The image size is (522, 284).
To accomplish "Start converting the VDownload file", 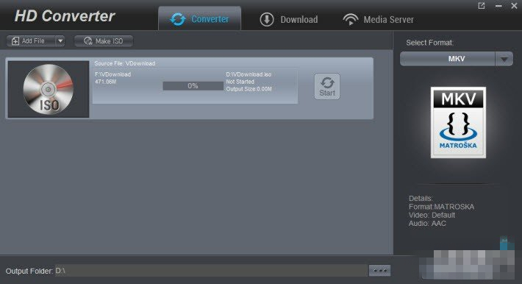I will point(327,86).
